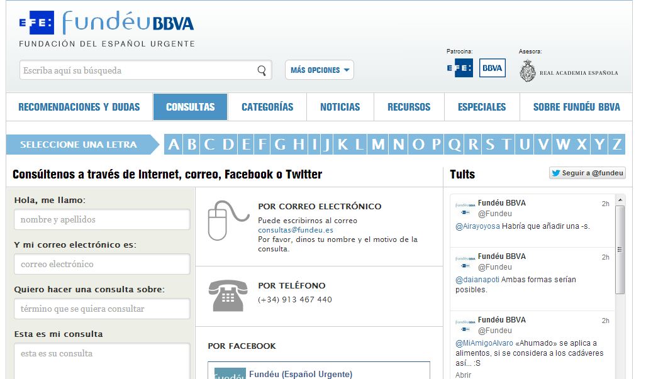The height and width of the screenshot is (379, 646).
Task: Focus the 'término que se quiera consultar' field
Action: pos(102,309)
